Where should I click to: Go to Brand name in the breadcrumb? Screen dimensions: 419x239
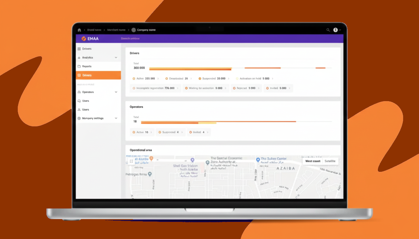[94, 30]
